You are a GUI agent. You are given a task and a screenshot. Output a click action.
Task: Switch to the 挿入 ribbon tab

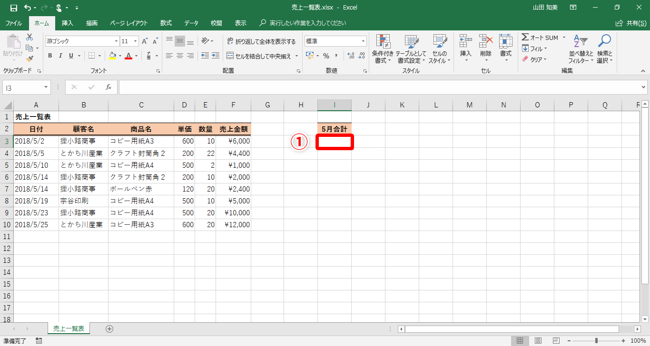click(68, 23)
